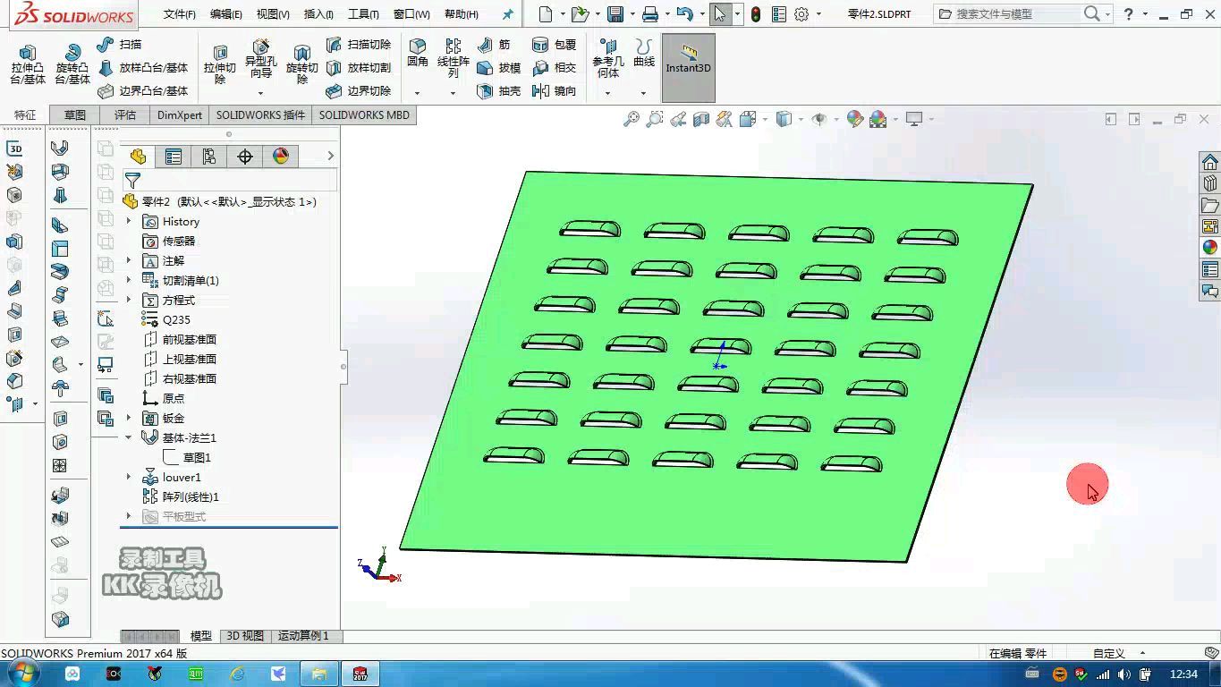The height and width of the screenshot is (687, 1221).
Task: Expand the 平板型式 flat pattern node
Action: tap(129, 516)
